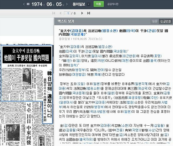
Task: Click the page number input field
Action: [67, 13]
